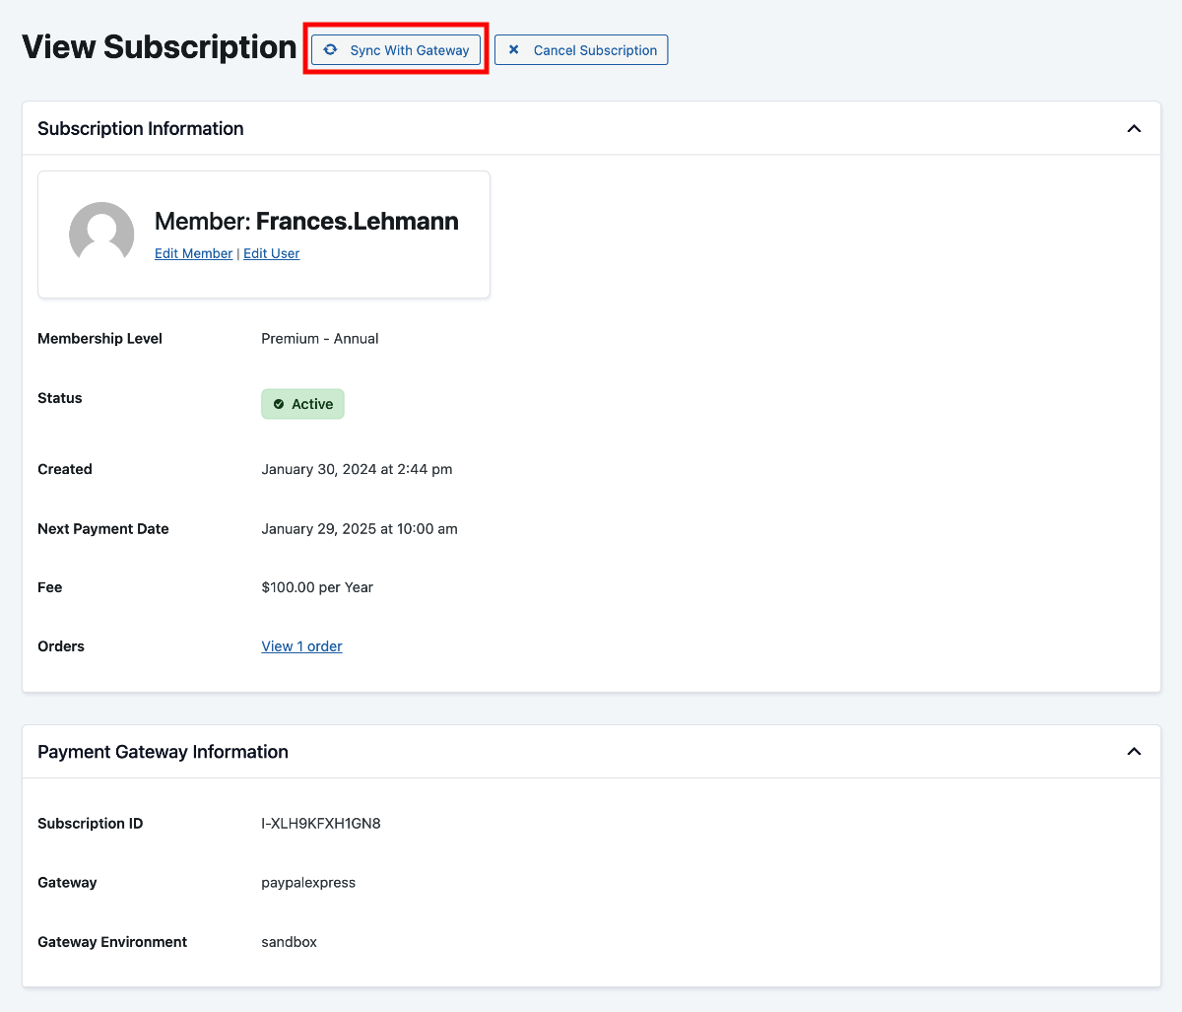This screenshot has height=1012, width=1182.
Task: Click the person silhouette next to Frances.Lehmann
Action: 101,234
